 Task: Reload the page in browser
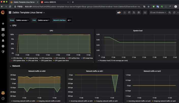coord(10,7)
